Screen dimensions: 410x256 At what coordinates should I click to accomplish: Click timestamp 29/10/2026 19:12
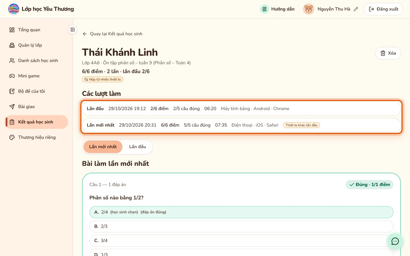pos(127,109)
